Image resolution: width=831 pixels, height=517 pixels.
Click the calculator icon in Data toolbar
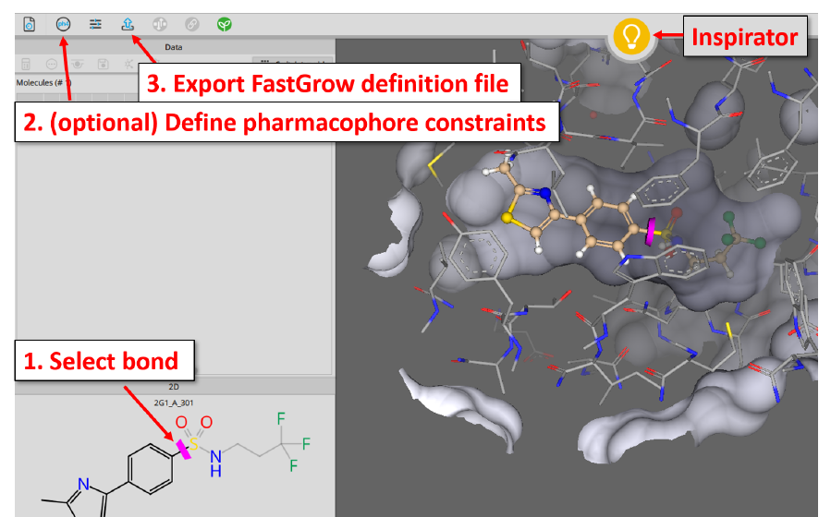pos(26,64)
